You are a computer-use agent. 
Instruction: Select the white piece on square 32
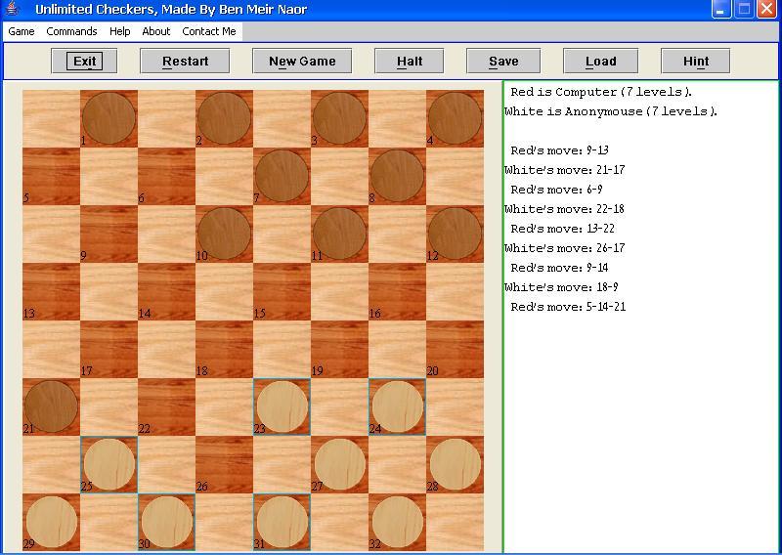pos(398,522)
